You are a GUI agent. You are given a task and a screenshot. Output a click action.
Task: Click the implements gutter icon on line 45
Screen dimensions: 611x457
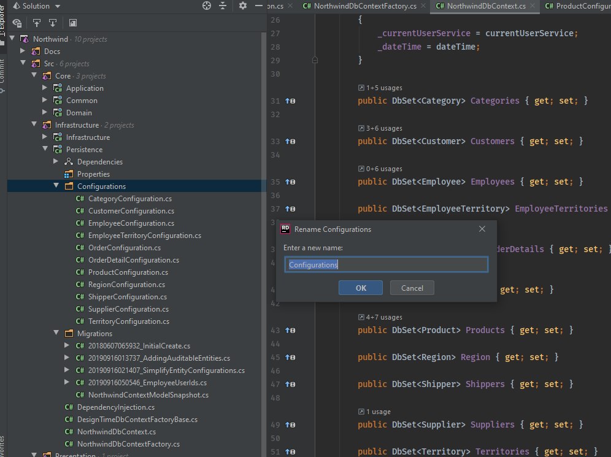[x=290, y=357]
